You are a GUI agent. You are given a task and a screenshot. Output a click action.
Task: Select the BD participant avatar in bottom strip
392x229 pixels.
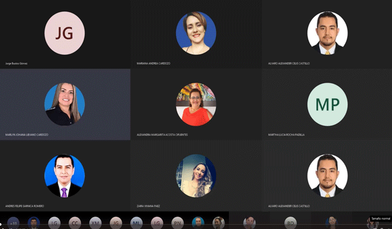pos(290,223)
